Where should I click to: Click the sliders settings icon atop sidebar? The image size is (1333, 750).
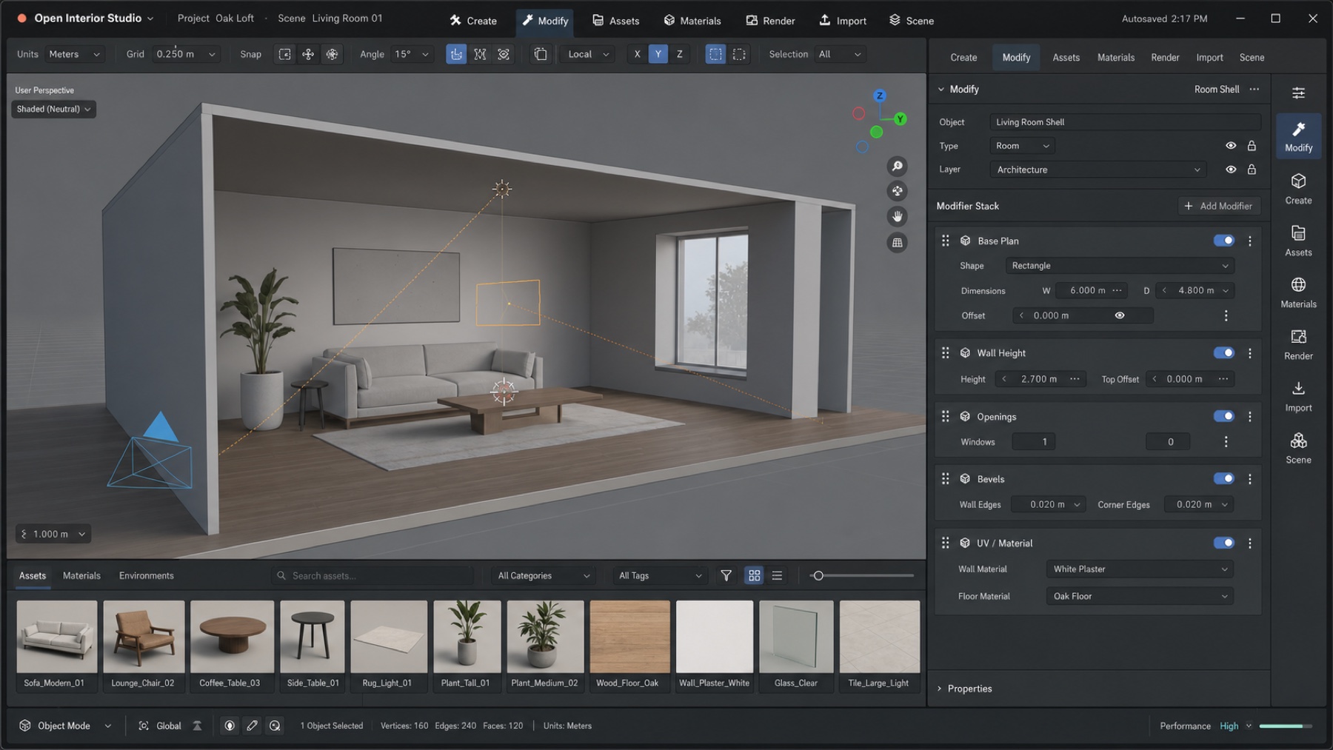1298,93
